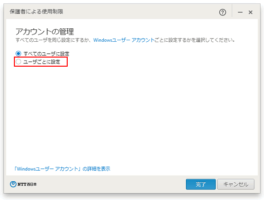Open help via the question mark icon
This screenshot has height=200, width=264.
[x=223, y=12]
